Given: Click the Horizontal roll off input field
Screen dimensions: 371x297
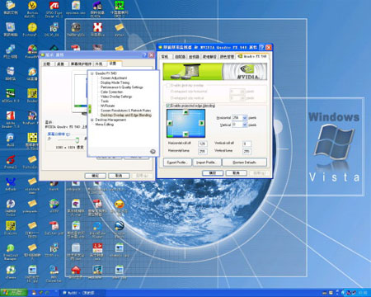Looking at the screenshot, I should click(202, 144).
